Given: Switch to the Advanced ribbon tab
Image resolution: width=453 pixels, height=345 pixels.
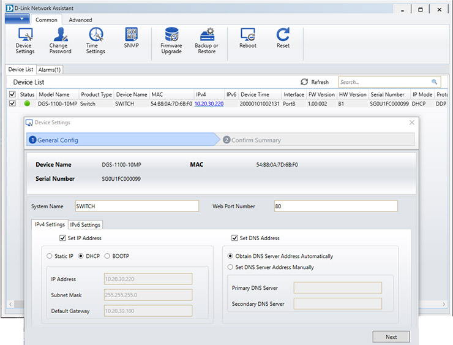Looking at the screenshot, I should [80, 20].
